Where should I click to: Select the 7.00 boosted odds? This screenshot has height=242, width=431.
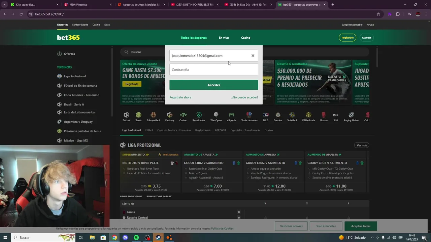[218, 186]
